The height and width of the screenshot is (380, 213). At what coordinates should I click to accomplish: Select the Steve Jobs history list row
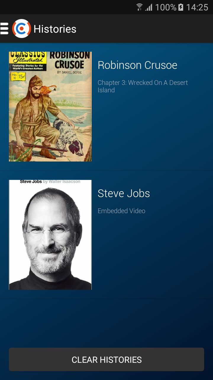pyautogui.click(x=106, y=235)
